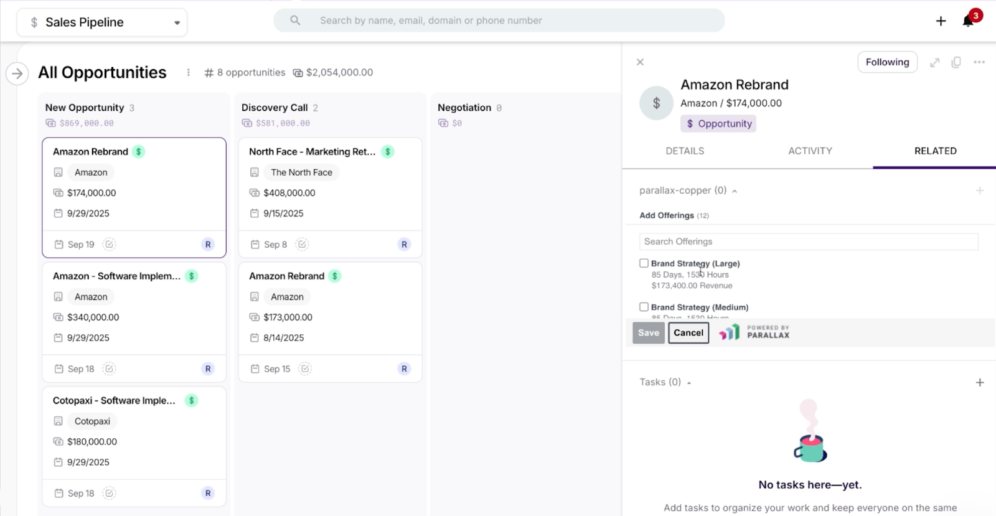The image size is (996, 516).
Task: Select the RELATED tab
Action: point(935,151)
